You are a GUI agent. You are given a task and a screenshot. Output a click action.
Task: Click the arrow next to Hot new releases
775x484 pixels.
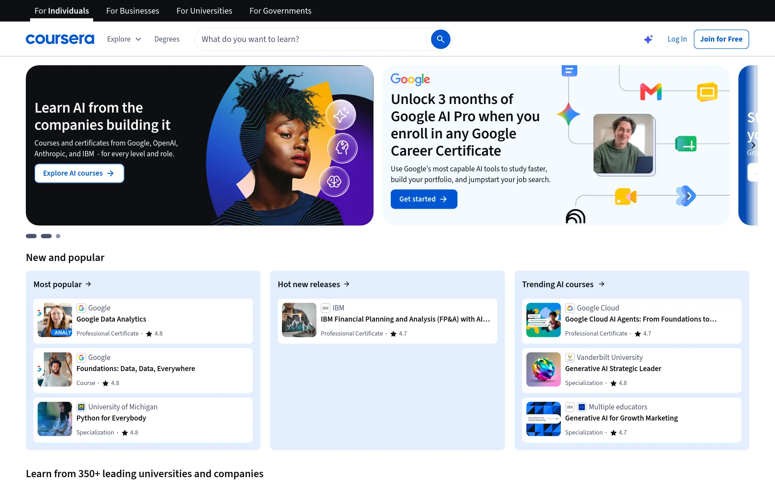347,284
